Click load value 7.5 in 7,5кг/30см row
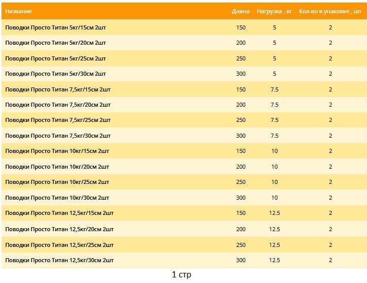The width and height of the screenshot is (367, 283). tap(274, 136)
